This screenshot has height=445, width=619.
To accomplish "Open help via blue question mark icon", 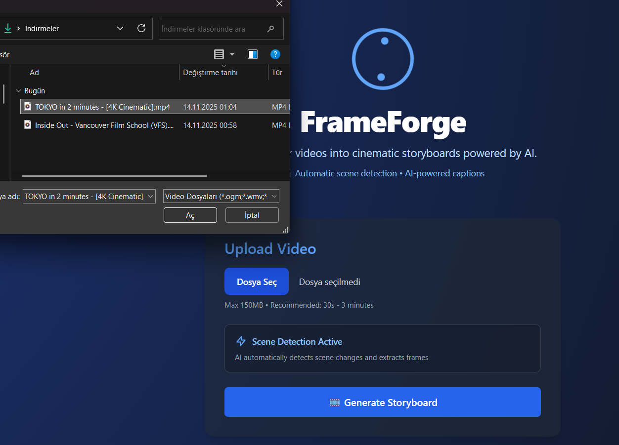I will 275,54.
